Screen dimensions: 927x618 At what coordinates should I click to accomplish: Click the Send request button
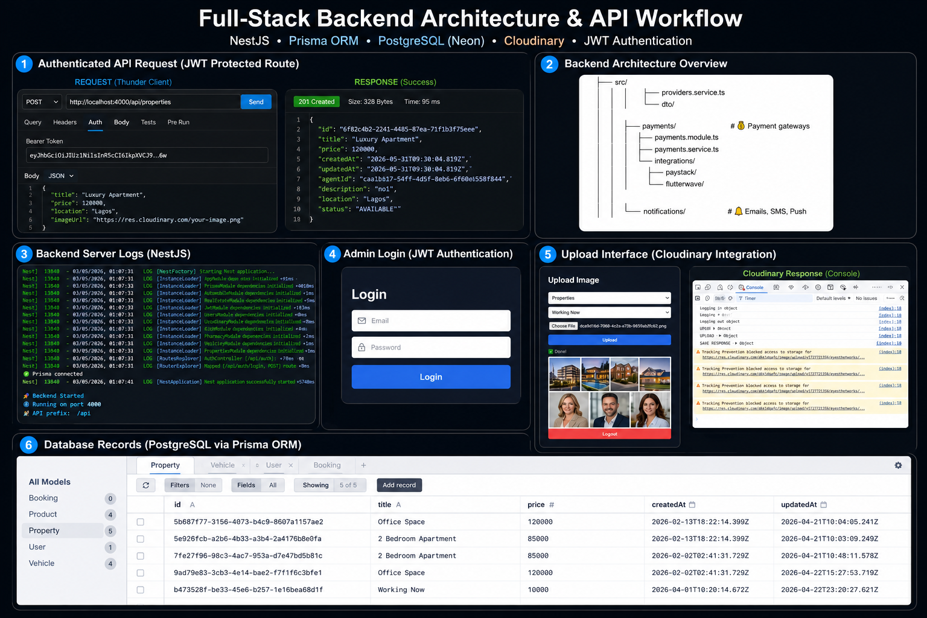coord(256,102)
